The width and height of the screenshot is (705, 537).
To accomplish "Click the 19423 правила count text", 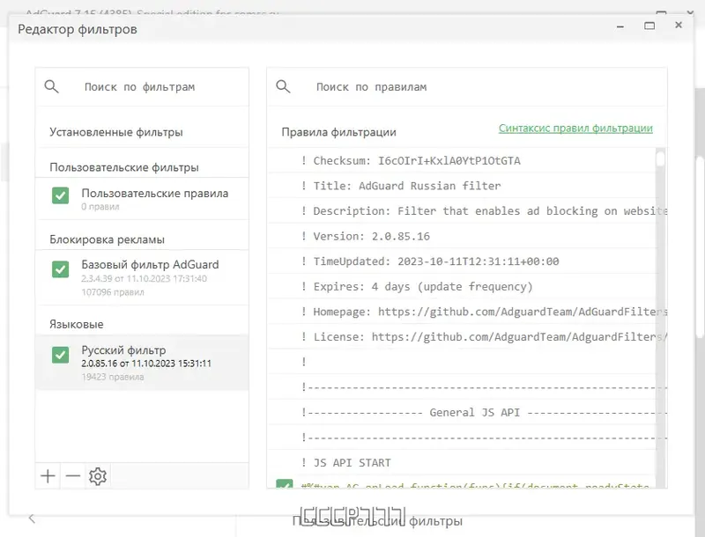I will pos(113,377).
